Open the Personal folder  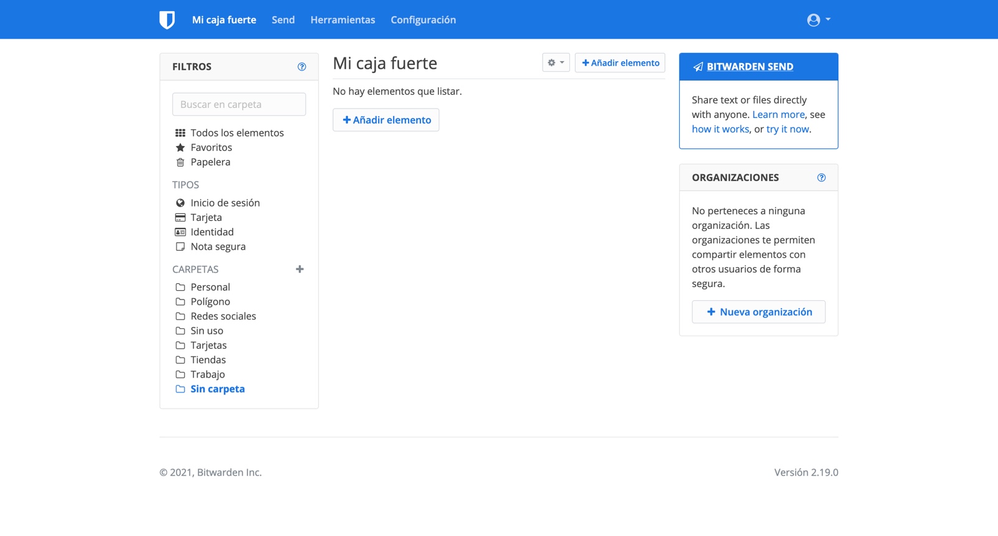click(x=210, y=287)
